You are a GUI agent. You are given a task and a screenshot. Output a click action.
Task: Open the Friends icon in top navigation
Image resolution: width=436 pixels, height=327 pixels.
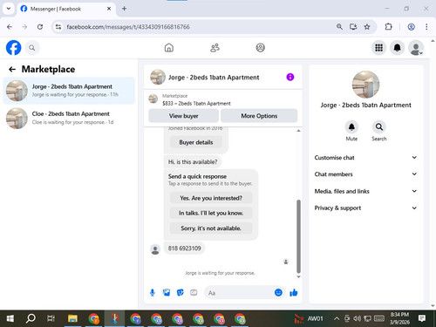(215, 48)
